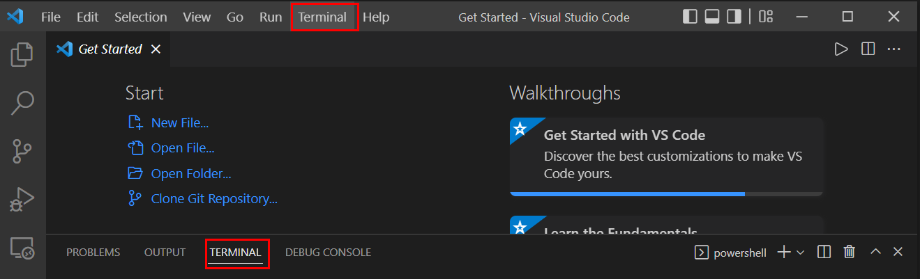
Task: Split the terminal pane
Action: point(823,252)
